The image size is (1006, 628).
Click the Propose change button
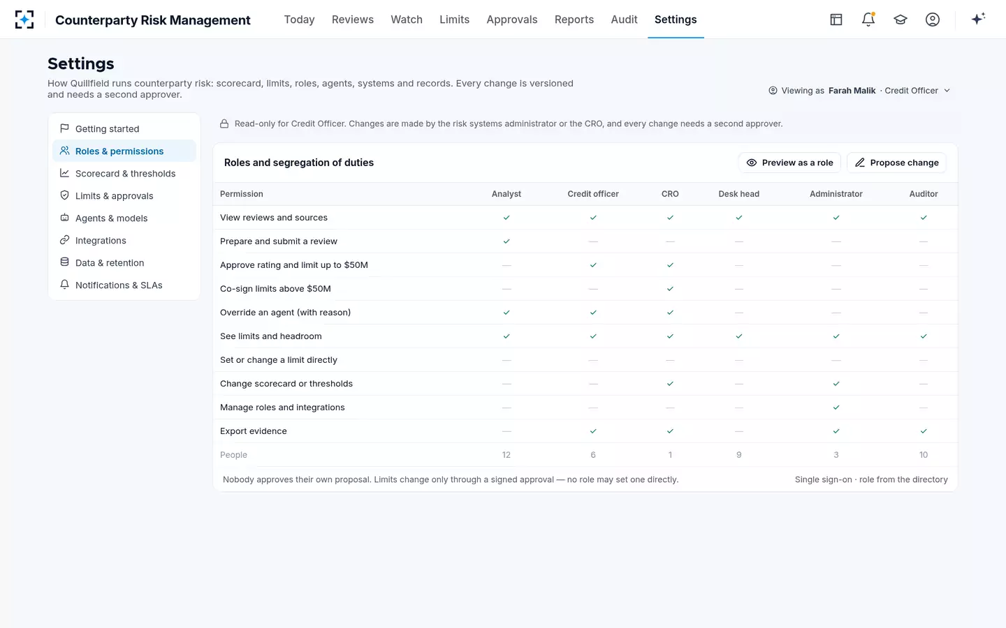click(897, 163)
